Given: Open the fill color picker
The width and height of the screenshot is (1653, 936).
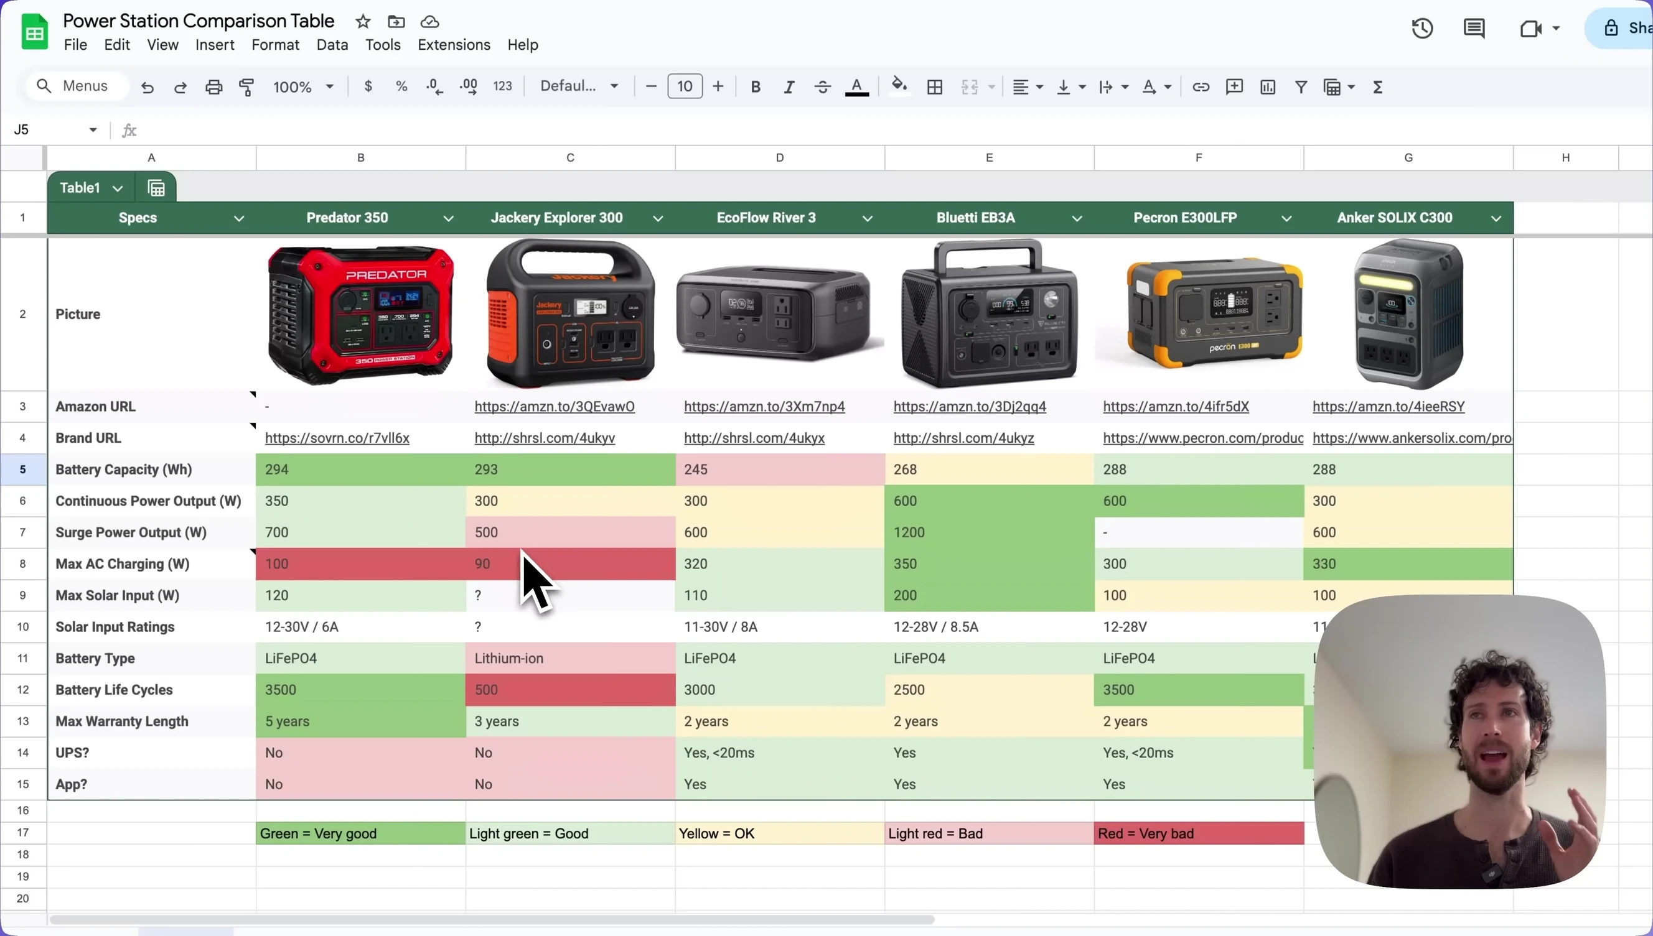Looking at the screenshot, I should click(899, 86).
